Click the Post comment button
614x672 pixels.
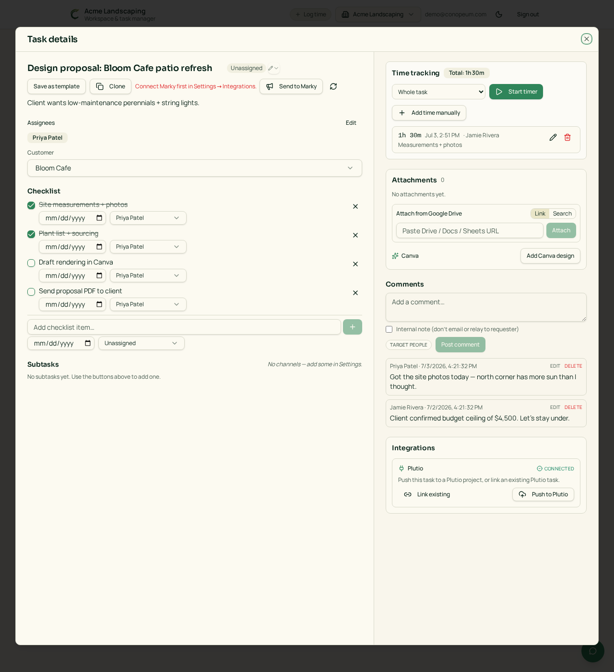[460, 345]
